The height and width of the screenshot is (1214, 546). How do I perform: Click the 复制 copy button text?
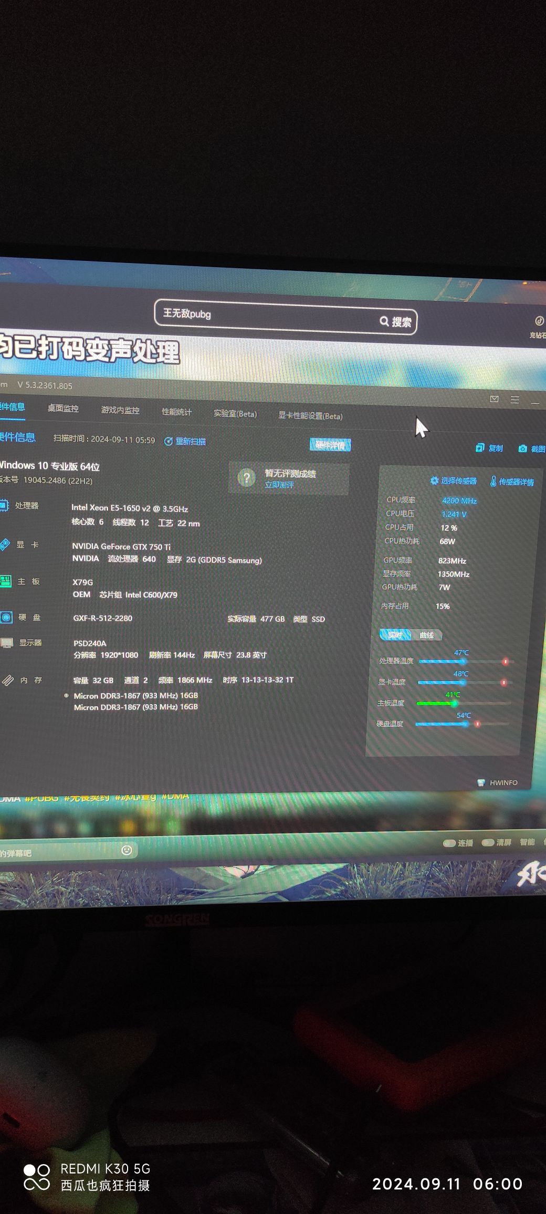click(x=496, y=448)
